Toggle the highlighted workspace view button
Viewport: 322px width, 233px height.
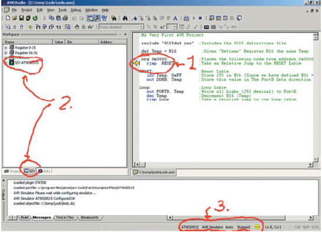click(90, 18)
